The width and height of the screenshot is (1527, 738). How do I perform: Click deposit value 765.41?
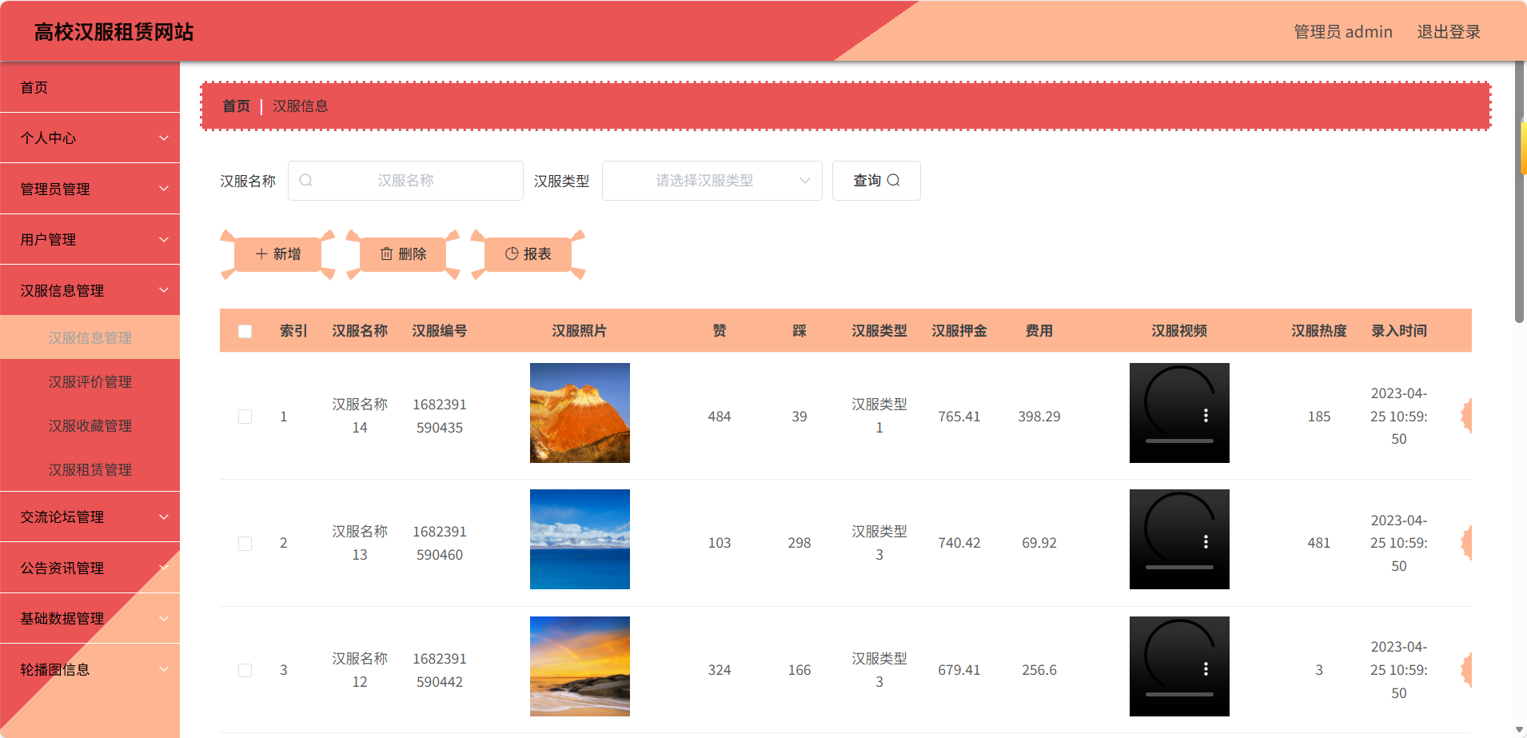click(959, 417)
